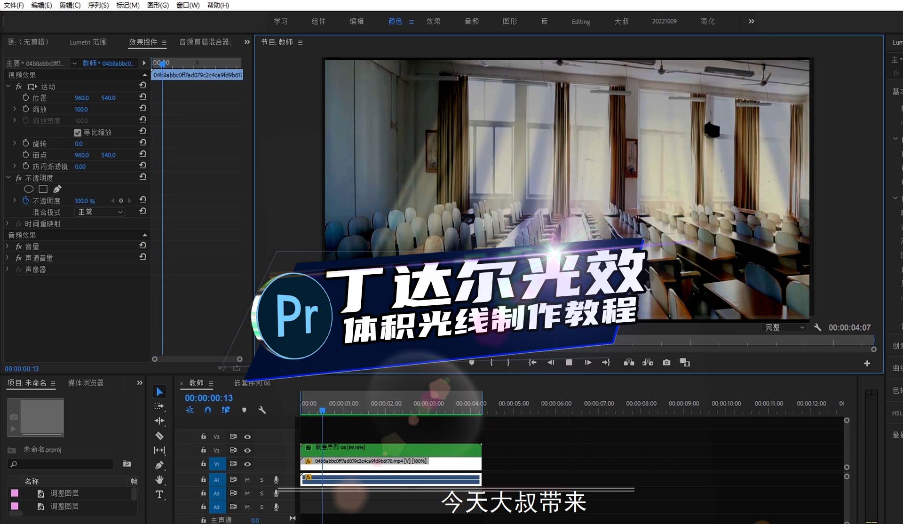Select the Pen tool in toolbar
The image size is (903, 524).
[x=159, y=465]
